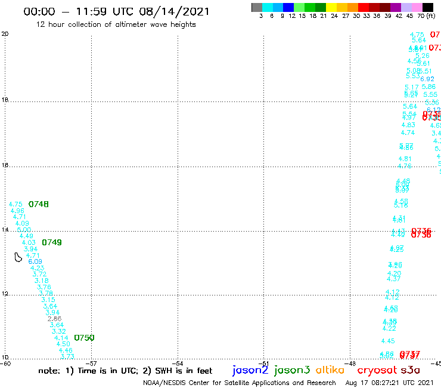This screenshot has width=441, height=388.
Task: Select the 'jason2' satellite legend label
Action: [x=250, y=370]
